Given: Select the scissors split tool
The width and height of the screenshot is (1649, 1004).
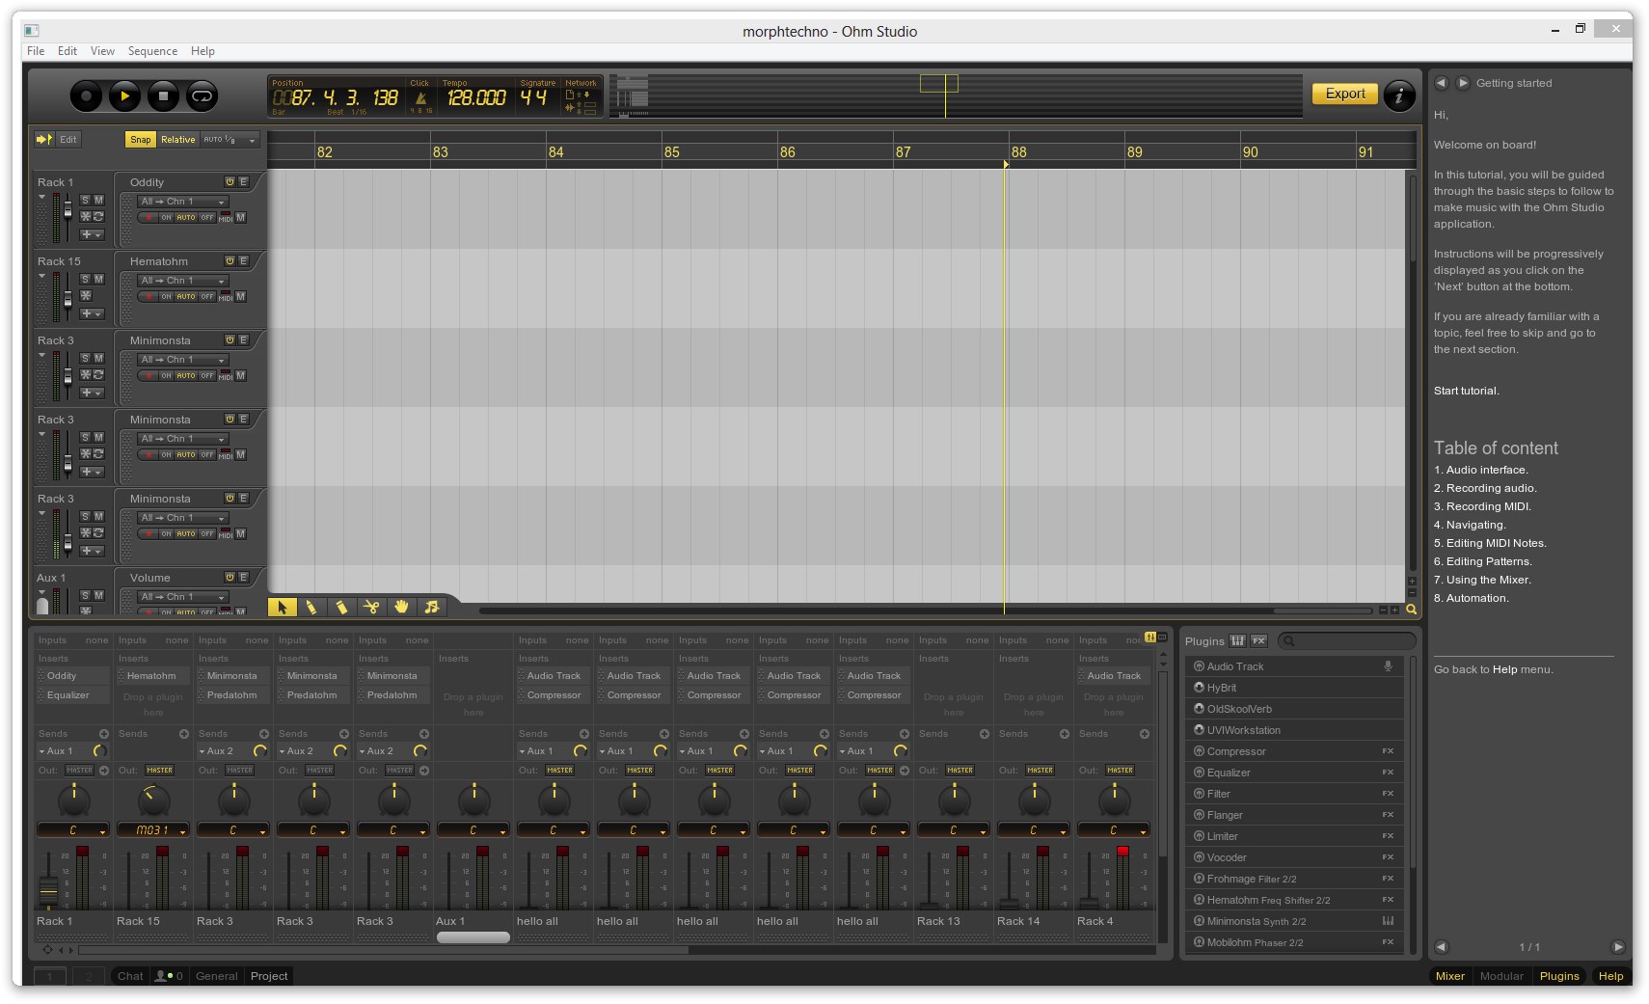Looking at the screenshot, I should [x=371, y=607].
